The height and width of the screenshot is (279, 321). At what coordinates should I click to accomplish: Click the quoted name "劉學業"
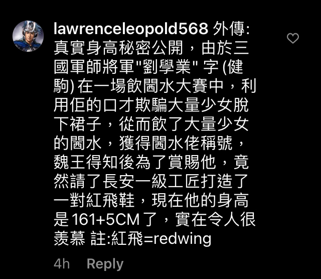[167, 67]
